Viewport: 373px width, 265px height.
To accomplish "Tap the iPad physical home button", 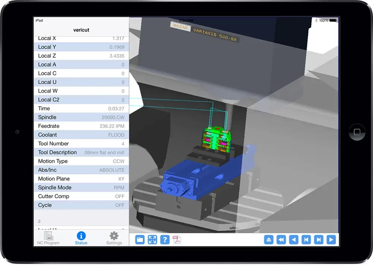I will click(x=357, y=132).
